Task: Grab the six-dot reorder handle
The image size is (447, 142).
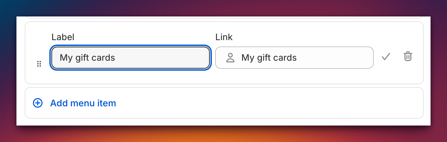Action: (x=39, y=64)
